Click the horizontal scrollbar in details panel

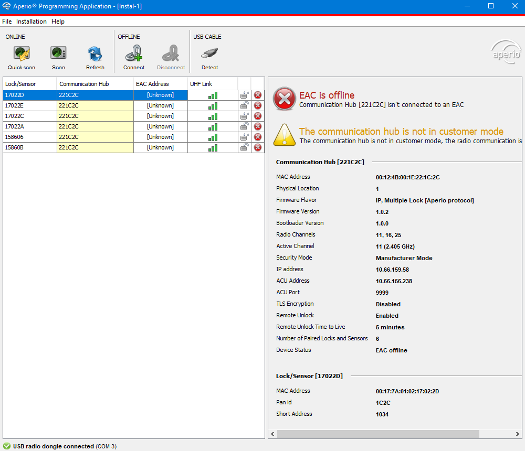pos(378,434)
